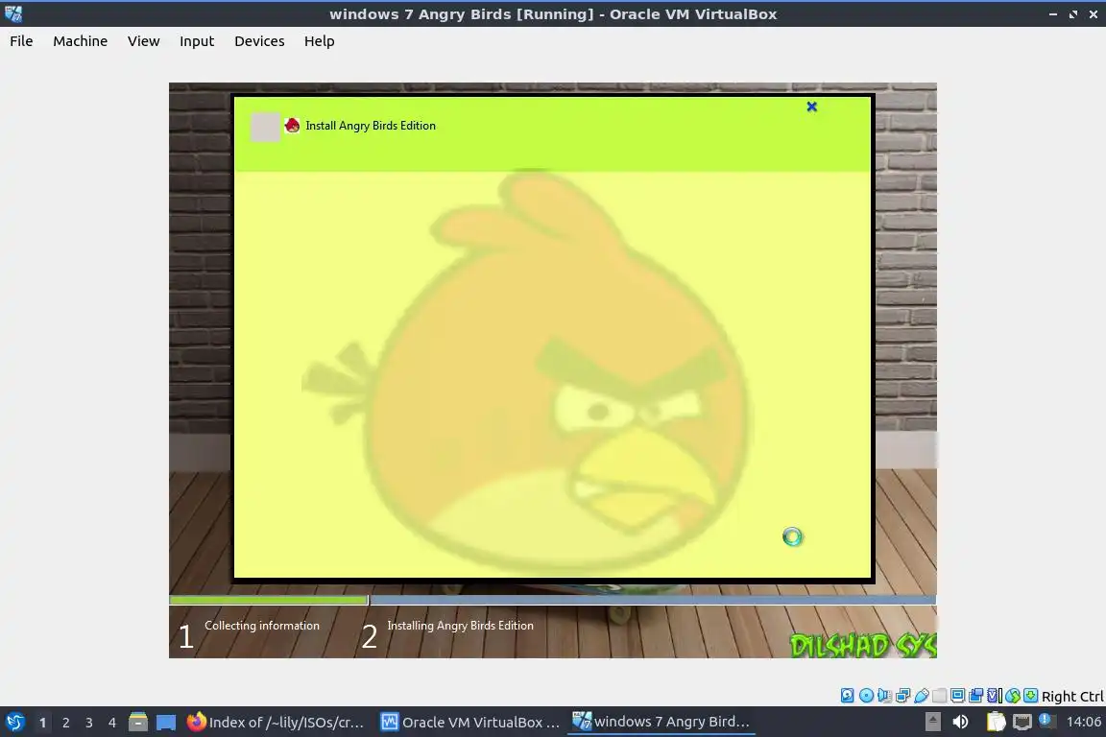Viewport: 1106px width, 737px height.
Task: Click the 14:06 clock
Action: [x=1084, y=722]
